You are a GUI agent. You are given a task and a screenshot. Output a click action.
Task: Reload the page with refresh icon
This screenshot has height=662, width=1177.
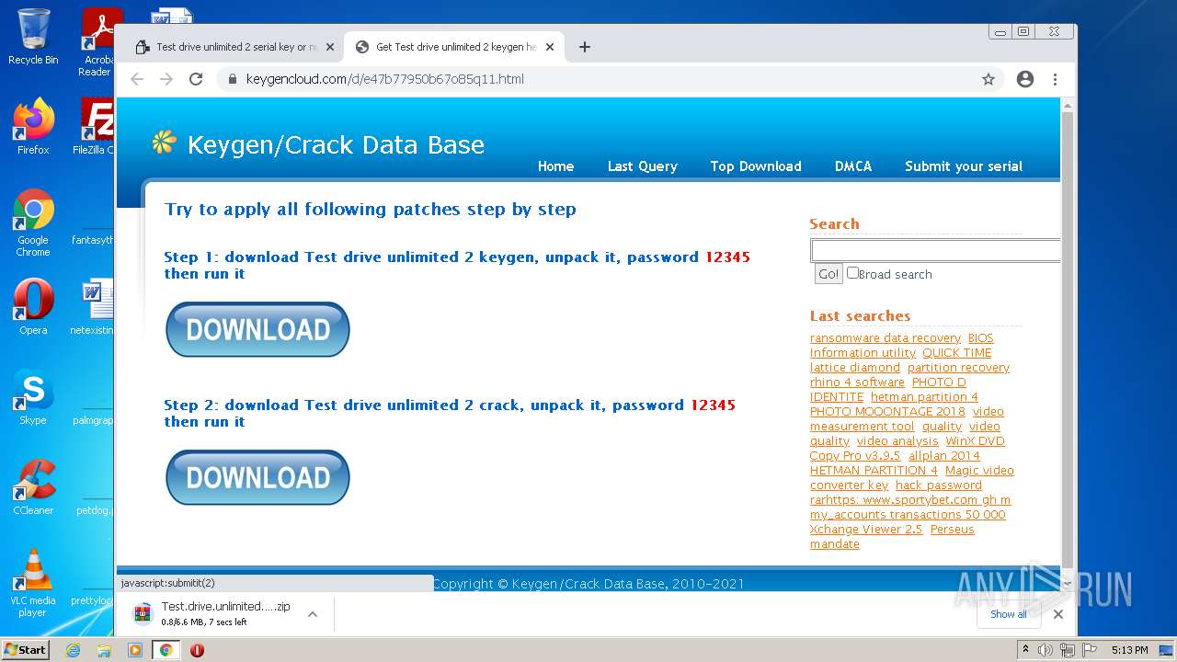pyautogui.click(x=196, y=79)
